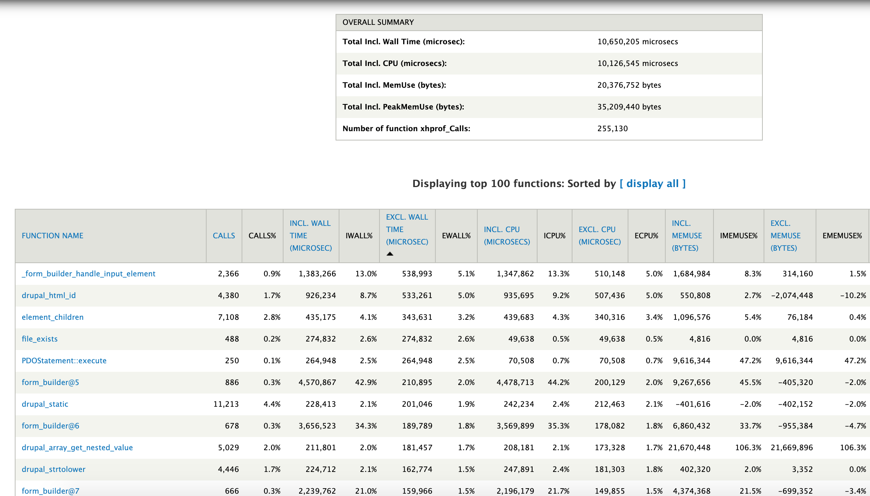Sort by Incl. MemUse (bytes) header
Viewport: 870px width, 496px height.
click(x=687, y=236)
